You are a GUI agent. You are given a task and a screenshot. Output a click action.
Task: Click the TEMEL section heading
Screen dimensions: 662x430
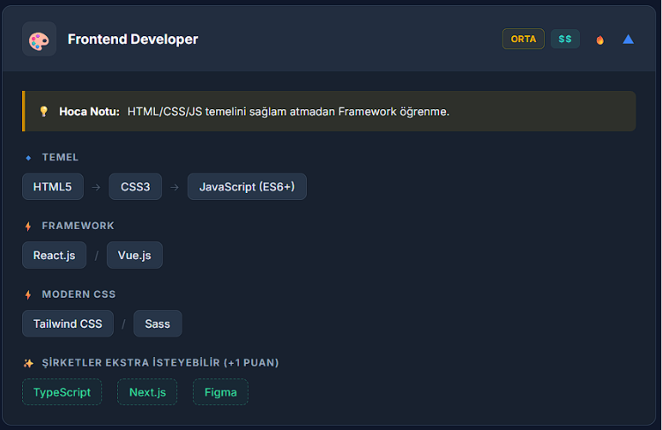(x=60, y=158)
